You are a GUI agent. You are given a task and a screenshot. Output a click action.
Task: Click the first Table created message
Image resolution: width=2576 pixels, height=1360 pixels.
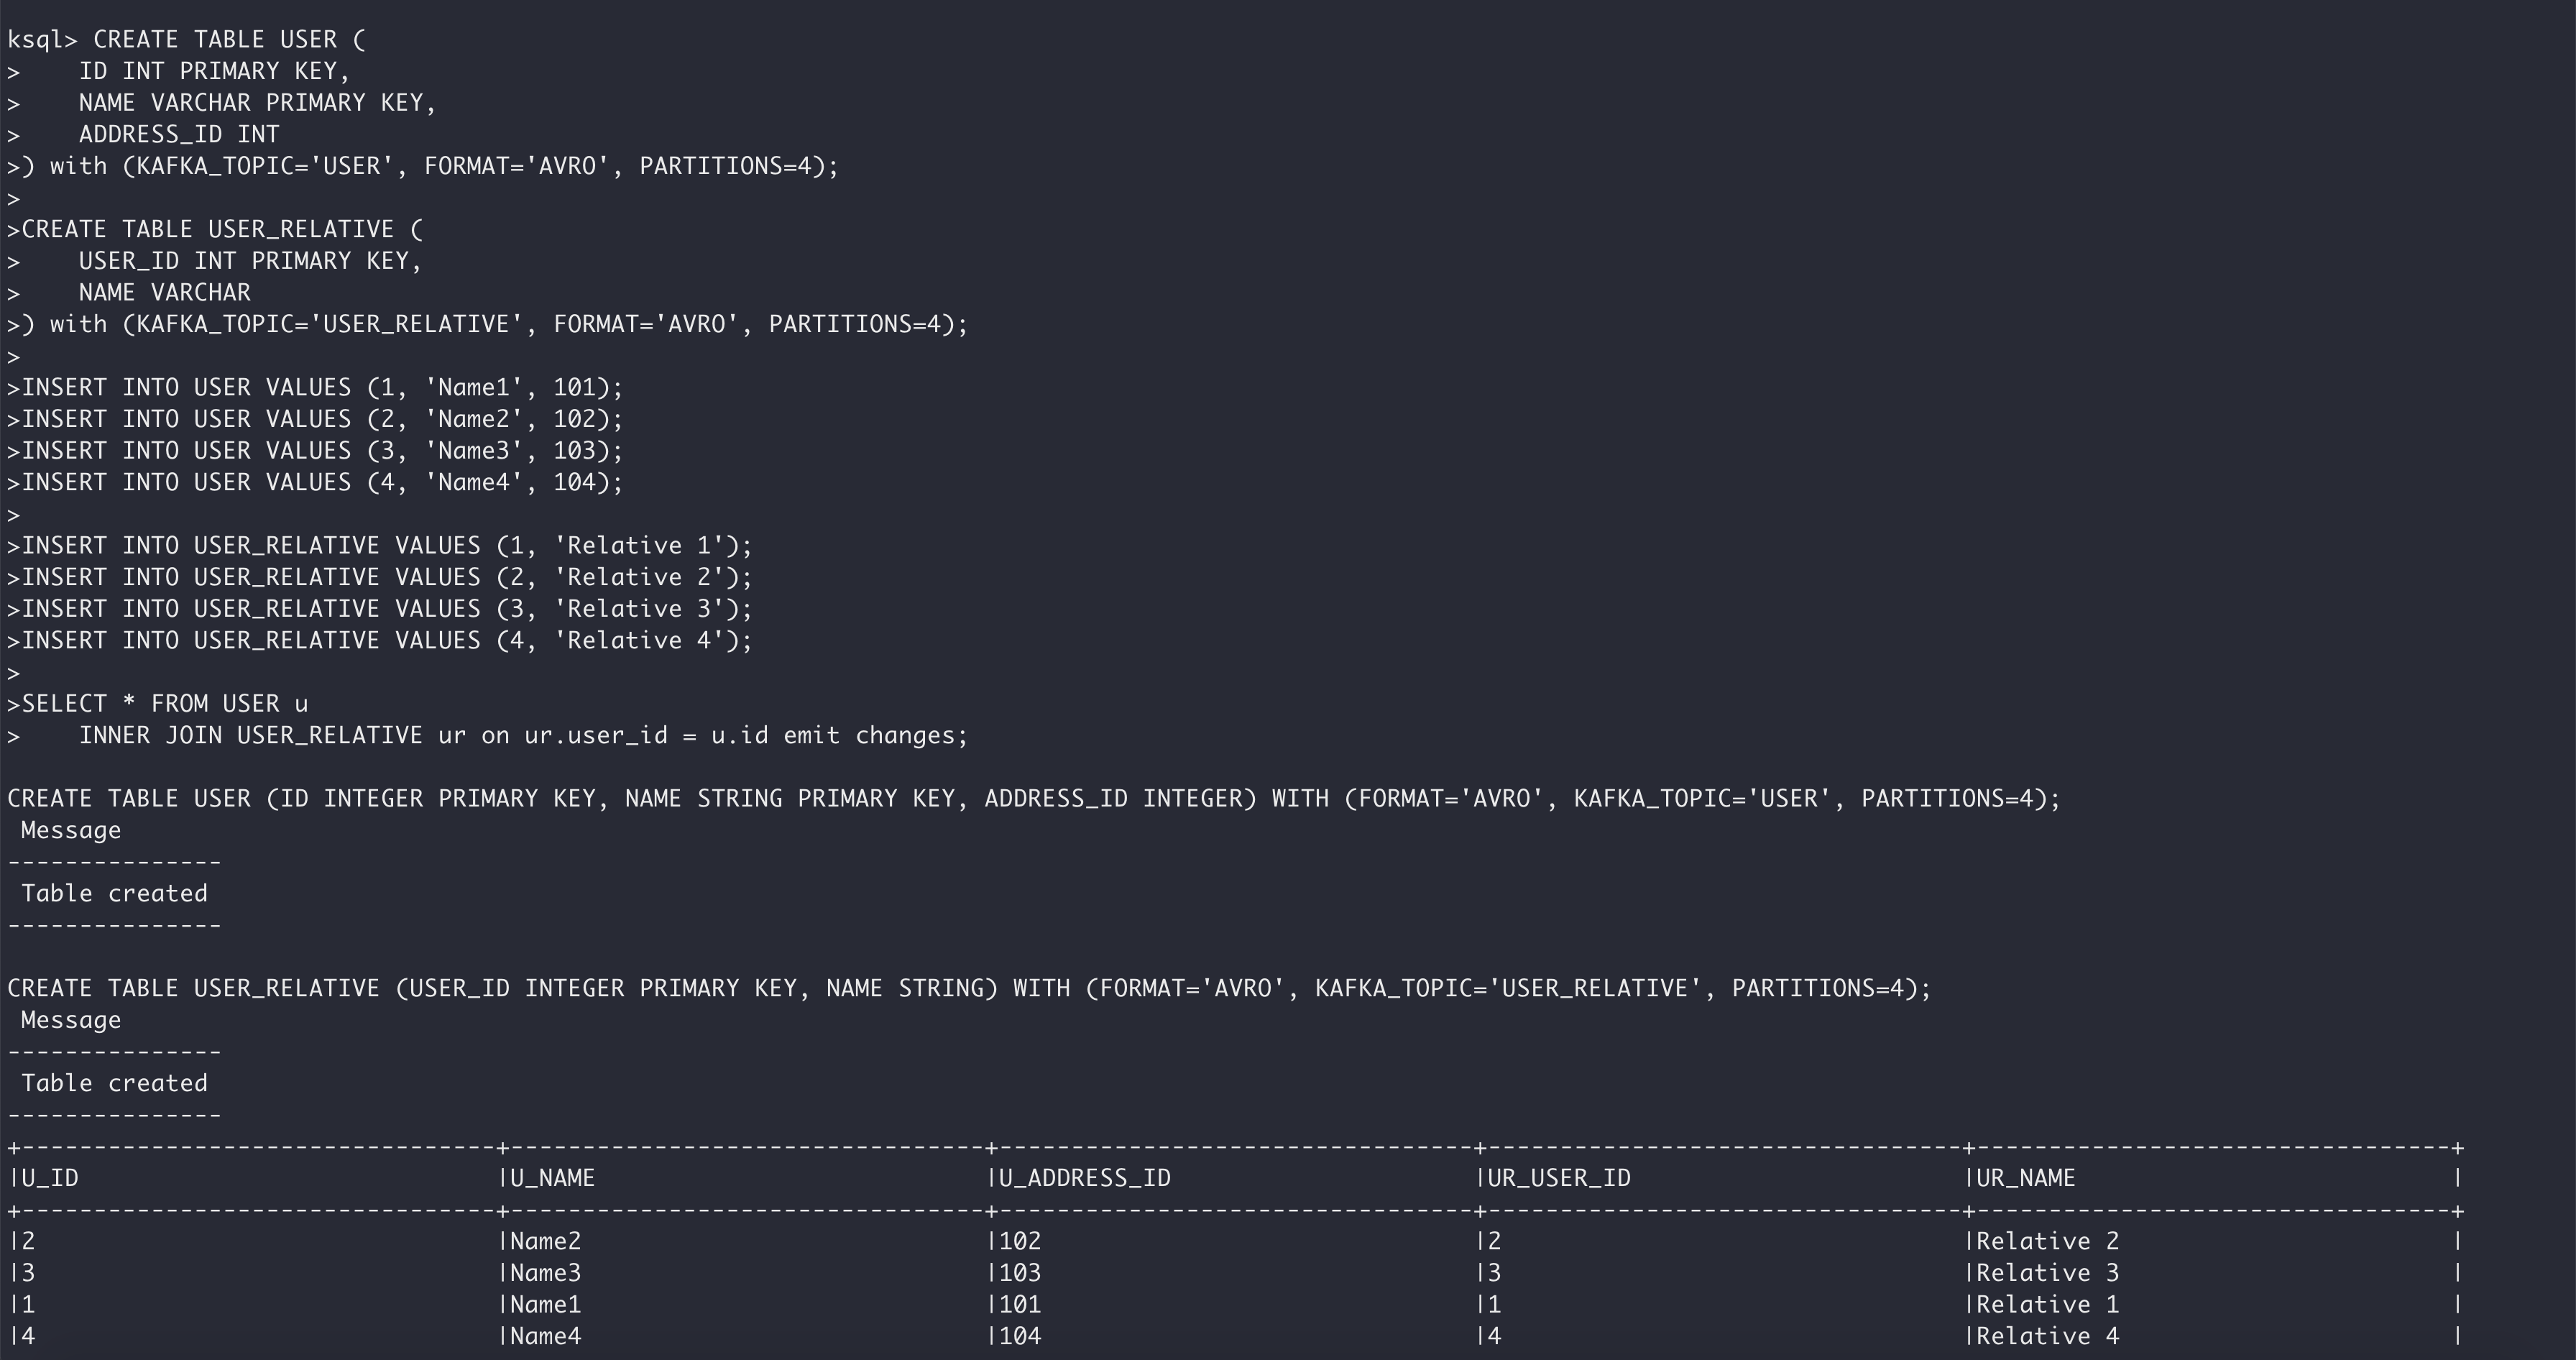[113, 892]
